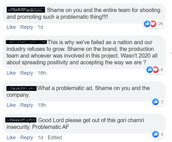Like the 'gori chamri insecurity' comment
The image size is (172, 142).
coord(11,137)
